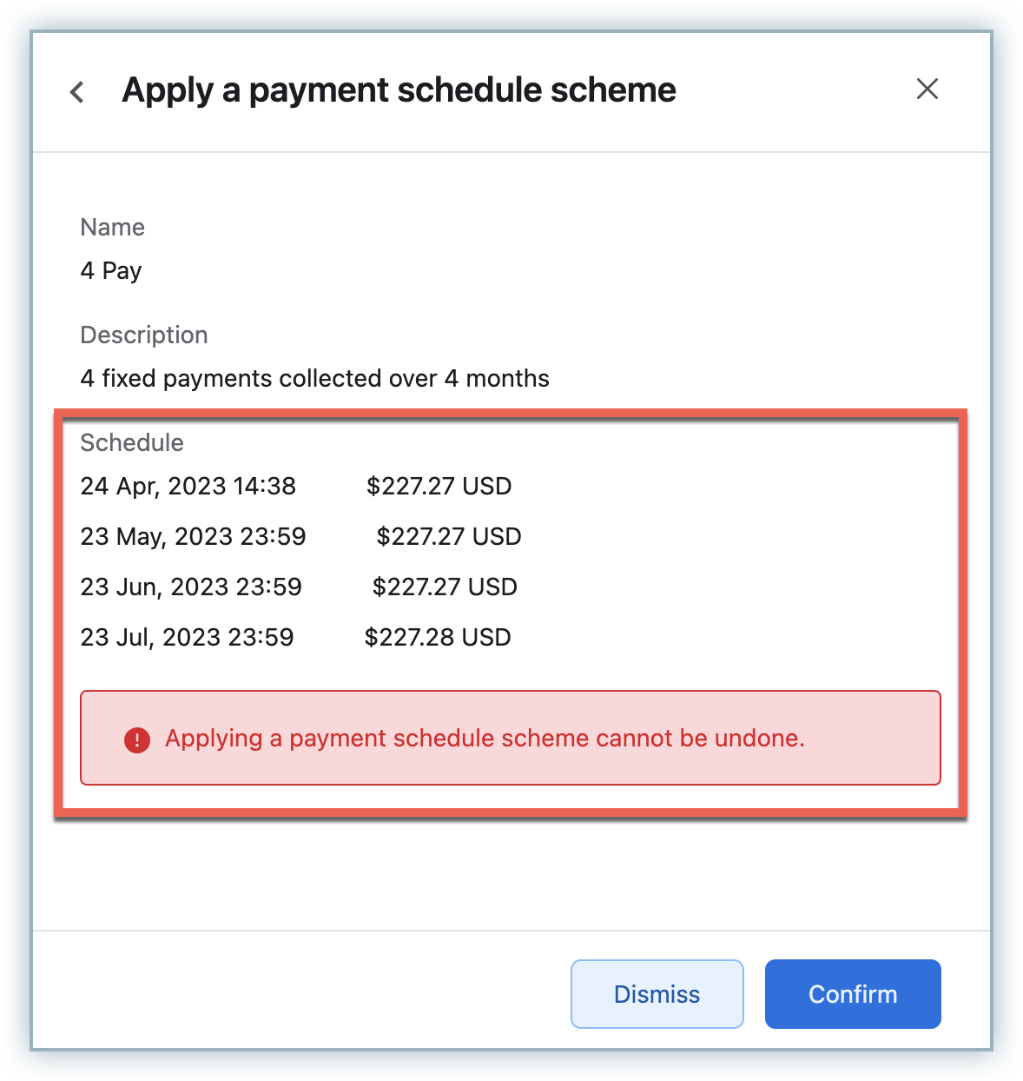Click the Dismiss button
The width and height of the screenshot is (1023, 1081).
coord(657,994)
